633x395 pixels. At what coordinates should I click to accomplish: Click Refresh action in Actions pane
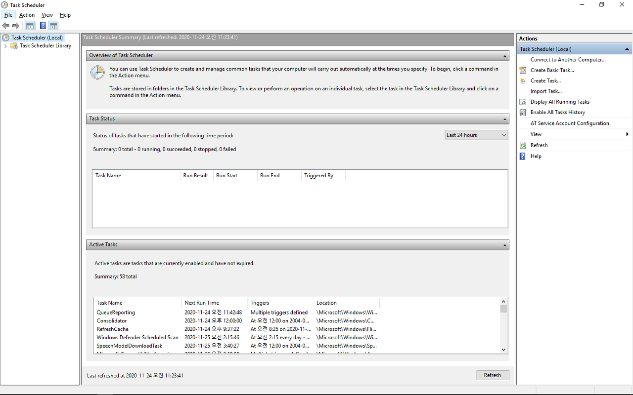point(539,145)
